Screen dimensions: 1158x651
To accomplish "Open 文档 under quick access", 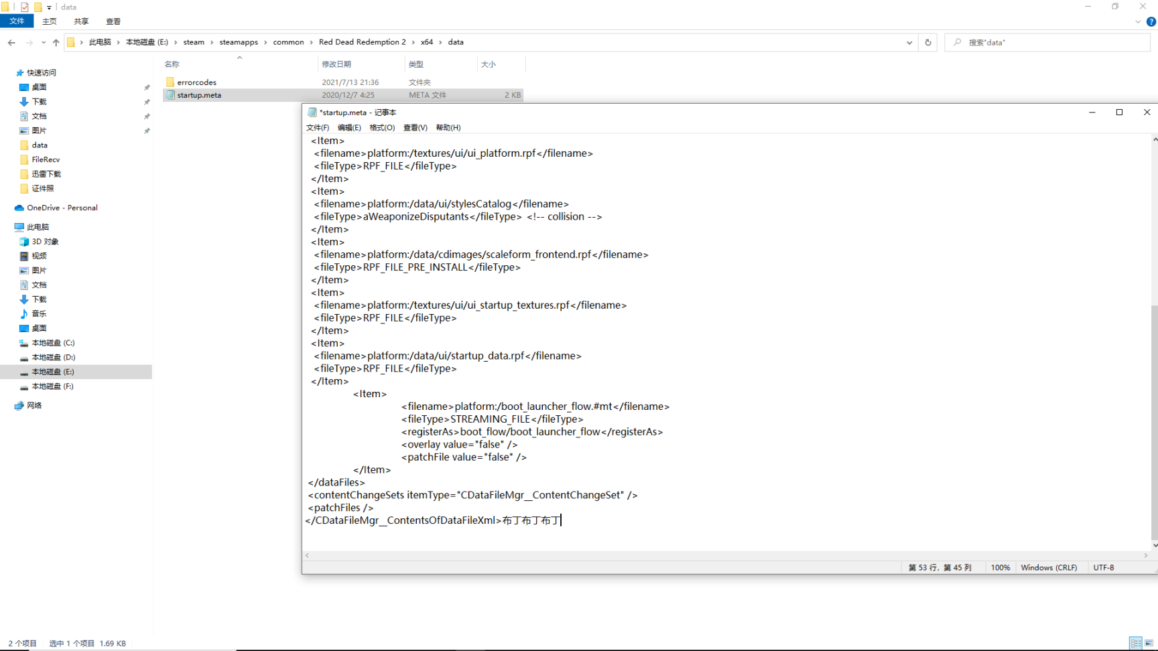I will (39, 116).
